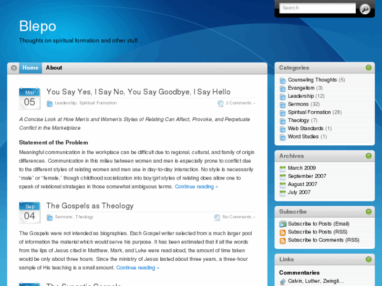Open Web Standards category
Viewport: 382px width, 286px height.
(x=305, y=129)
